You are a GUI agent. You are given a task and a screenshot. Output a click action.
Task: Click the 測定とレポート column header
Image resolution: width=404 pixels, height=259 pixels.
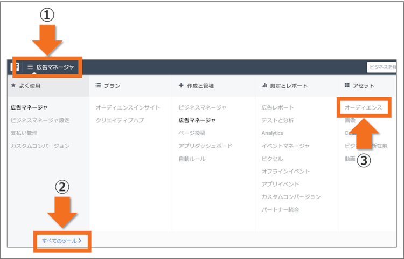(284, 86)
